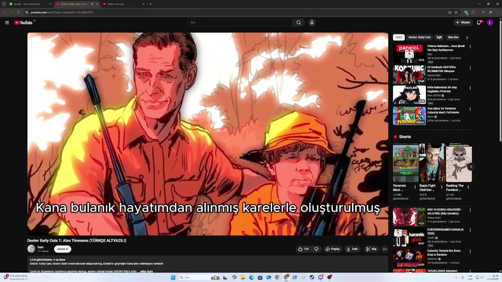502x282 pixels.
Task: Select the İlgili filter chip
Action: [x=439, y=37]
